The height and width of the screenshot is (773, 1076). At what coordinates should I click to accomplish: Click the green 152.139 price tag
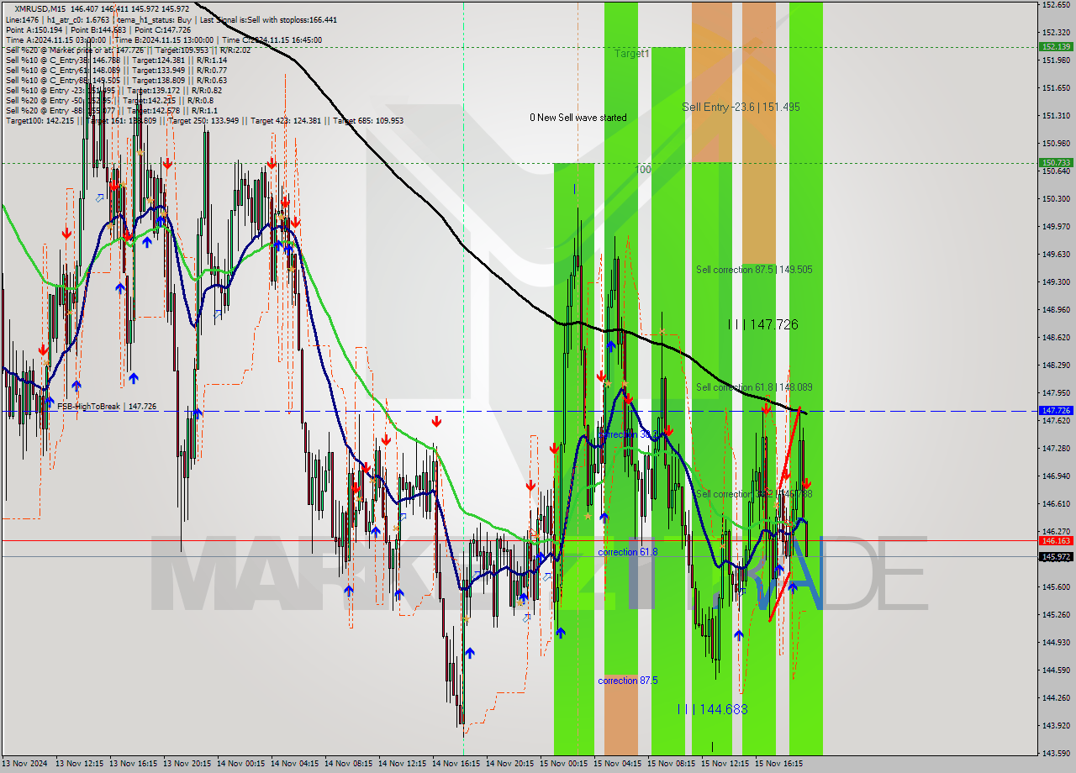pos(1055,47)
